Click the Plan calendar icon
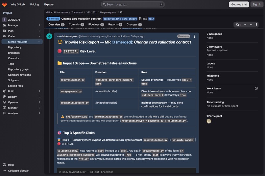This screenshot has height=176, width=265. tap(4, 31)
